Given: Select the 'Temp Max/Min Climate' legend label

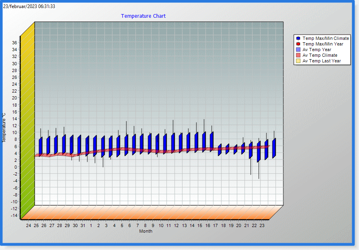Looking at the screenshot, I should [326, 38].
